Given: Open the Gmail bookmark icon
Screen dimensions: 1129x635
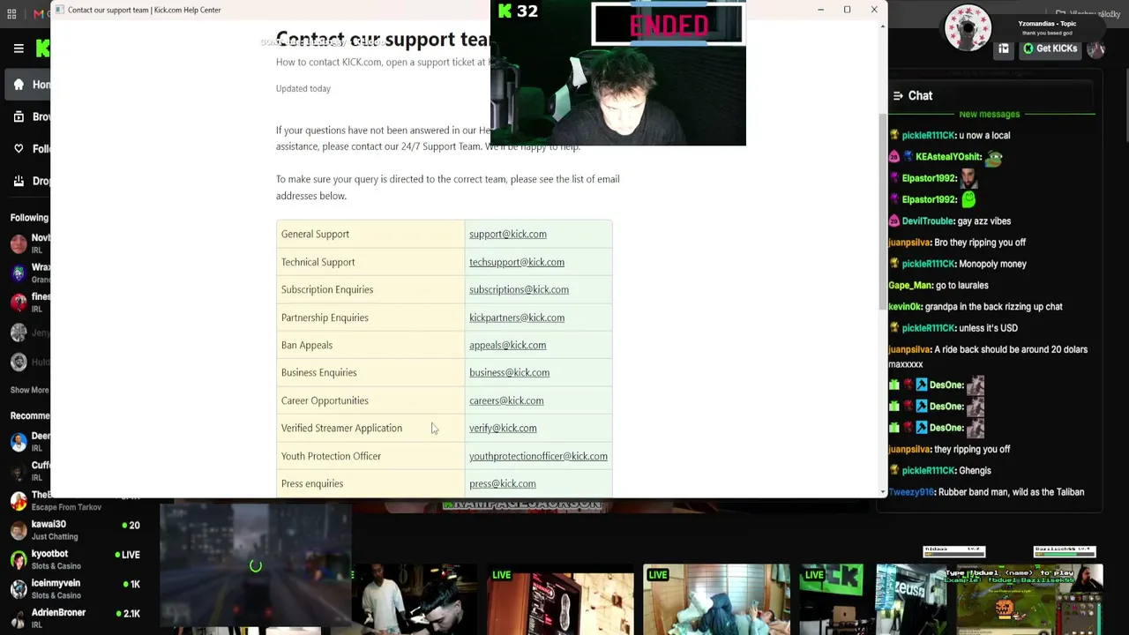Looking at the screenshot, I should [x=38, y=14].
